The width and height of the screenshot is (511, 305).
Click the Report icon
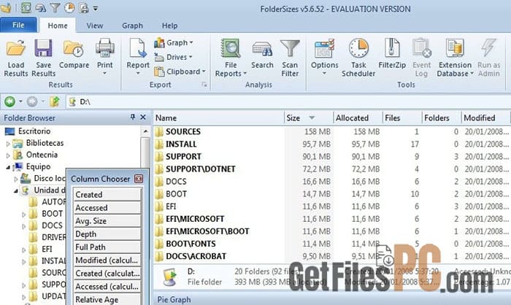click(x=138, y=48)
